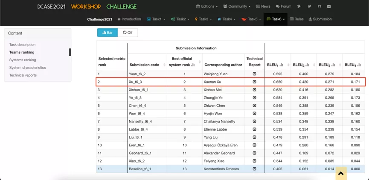
Task: Expand the Task6 dropdown
Action: (x=276, y=19)
